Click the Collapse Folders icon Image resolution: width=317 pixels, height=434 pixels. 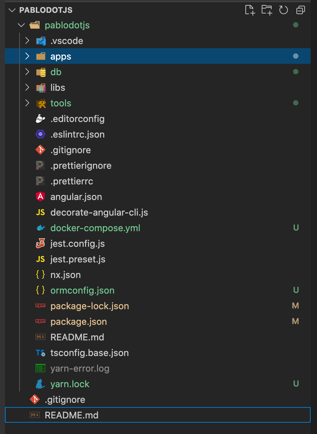300,10
